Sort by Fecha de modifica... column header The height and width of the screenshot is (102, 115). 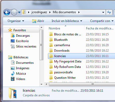click(x=100, y=28)
